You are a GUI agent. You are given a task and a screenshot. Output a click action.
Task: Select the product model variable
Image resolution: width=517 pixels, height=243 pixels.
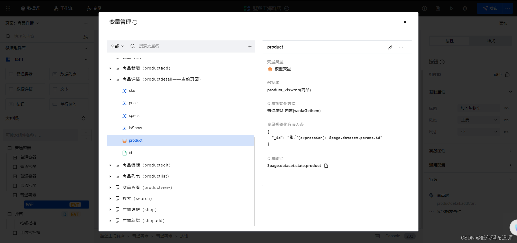tap(180, 140)
